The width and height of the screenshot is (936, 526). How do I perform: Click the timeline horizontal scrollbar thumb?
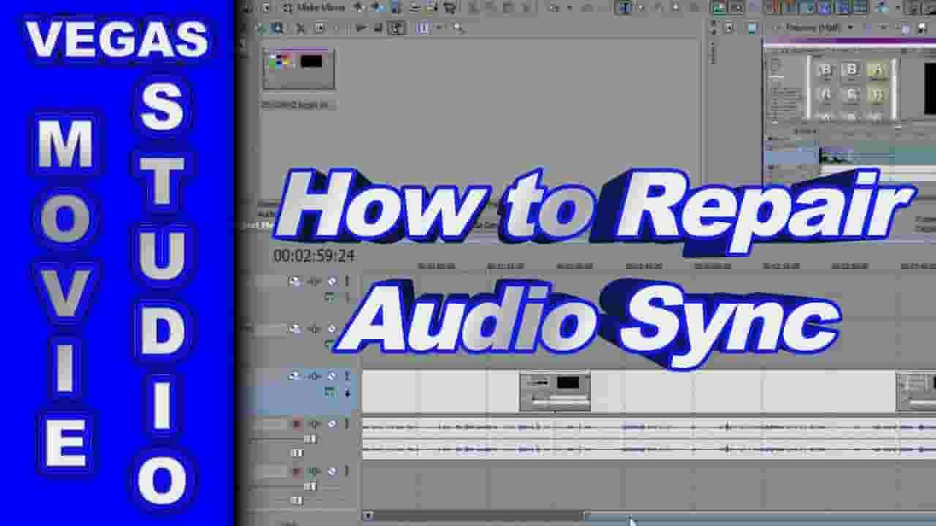click(x=760, y=516)
